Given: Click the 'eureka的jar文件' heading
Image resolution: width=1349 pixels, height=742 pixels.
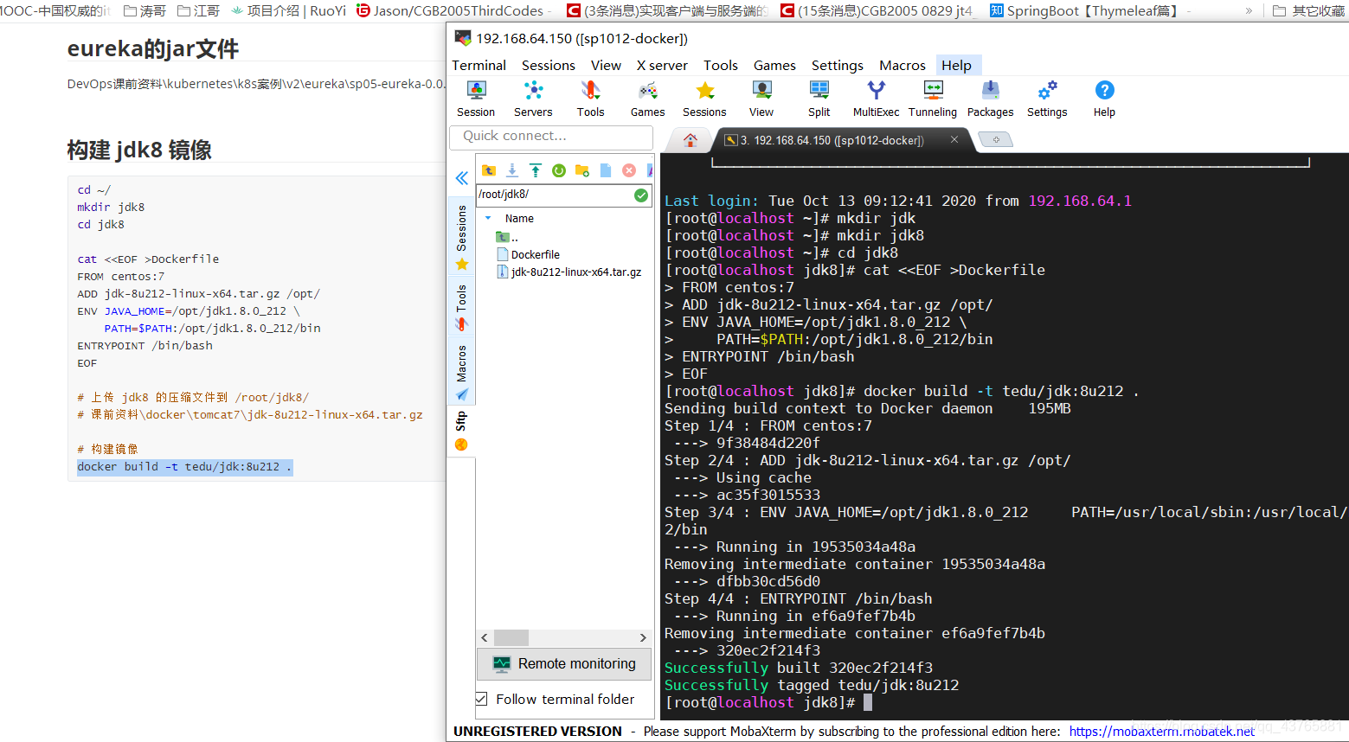Looking at the screenshot, I should pos(153,49).
